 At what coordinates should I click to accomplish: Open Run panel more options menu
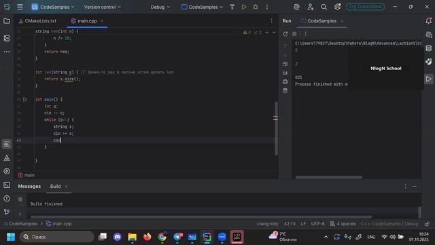(x=305, y=34)
